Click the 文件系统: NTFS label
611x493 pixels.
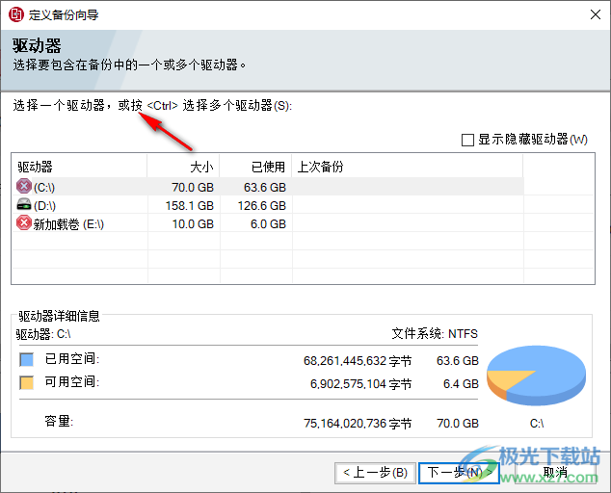point(435,334)
